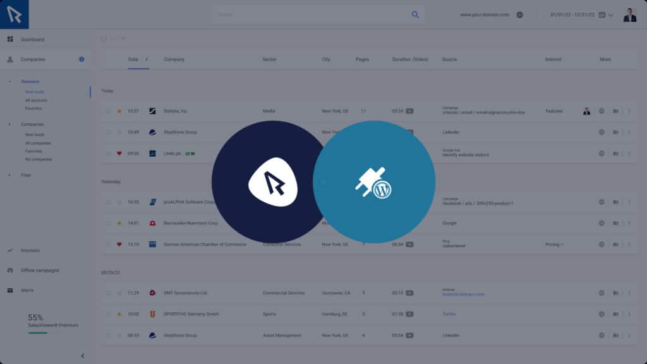This screenshot has height=364, width=647.
Task: Click the search input field
Action: point(310,15)
